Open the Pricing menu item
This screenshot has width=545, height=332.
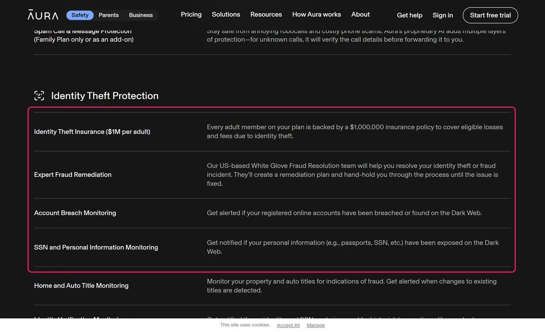(x=191, y=14)
